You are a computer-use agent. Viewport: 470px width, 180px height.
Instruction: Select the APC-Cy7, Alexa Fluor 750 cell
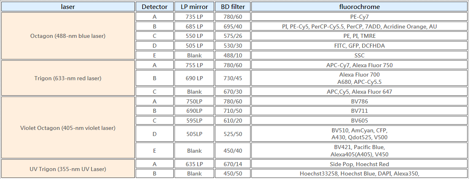tap(359, 65)
